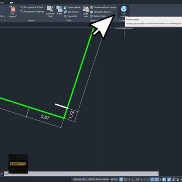Screen dimensions: 182x182
Task: Launch the Extract Data wizard
Action: pos(98,16)
